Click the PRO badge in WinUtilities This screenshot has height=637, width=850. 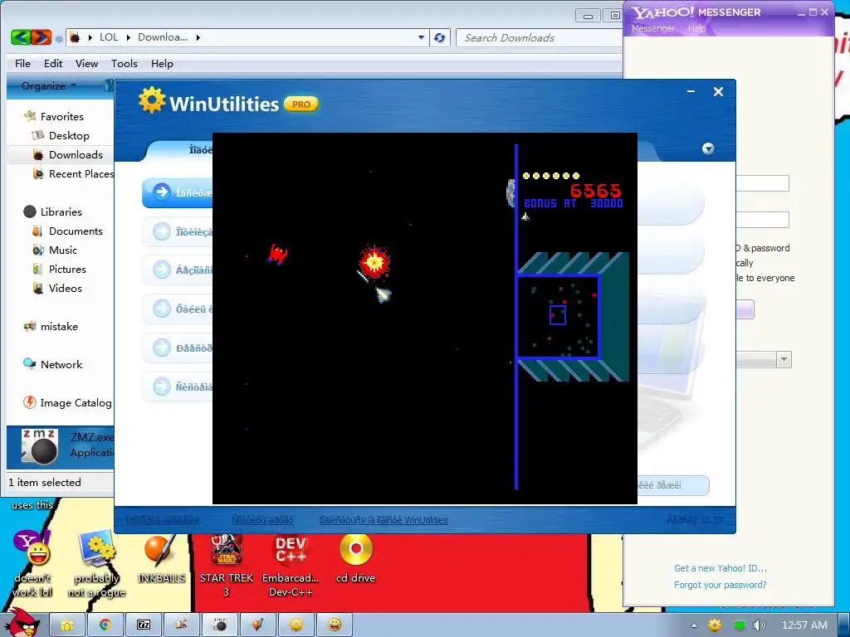(301, 104)
